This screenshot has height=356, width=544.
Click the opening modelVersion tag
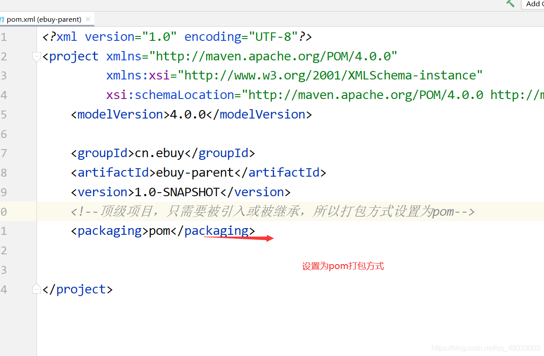pyautogui.click(x=121, y=115)
